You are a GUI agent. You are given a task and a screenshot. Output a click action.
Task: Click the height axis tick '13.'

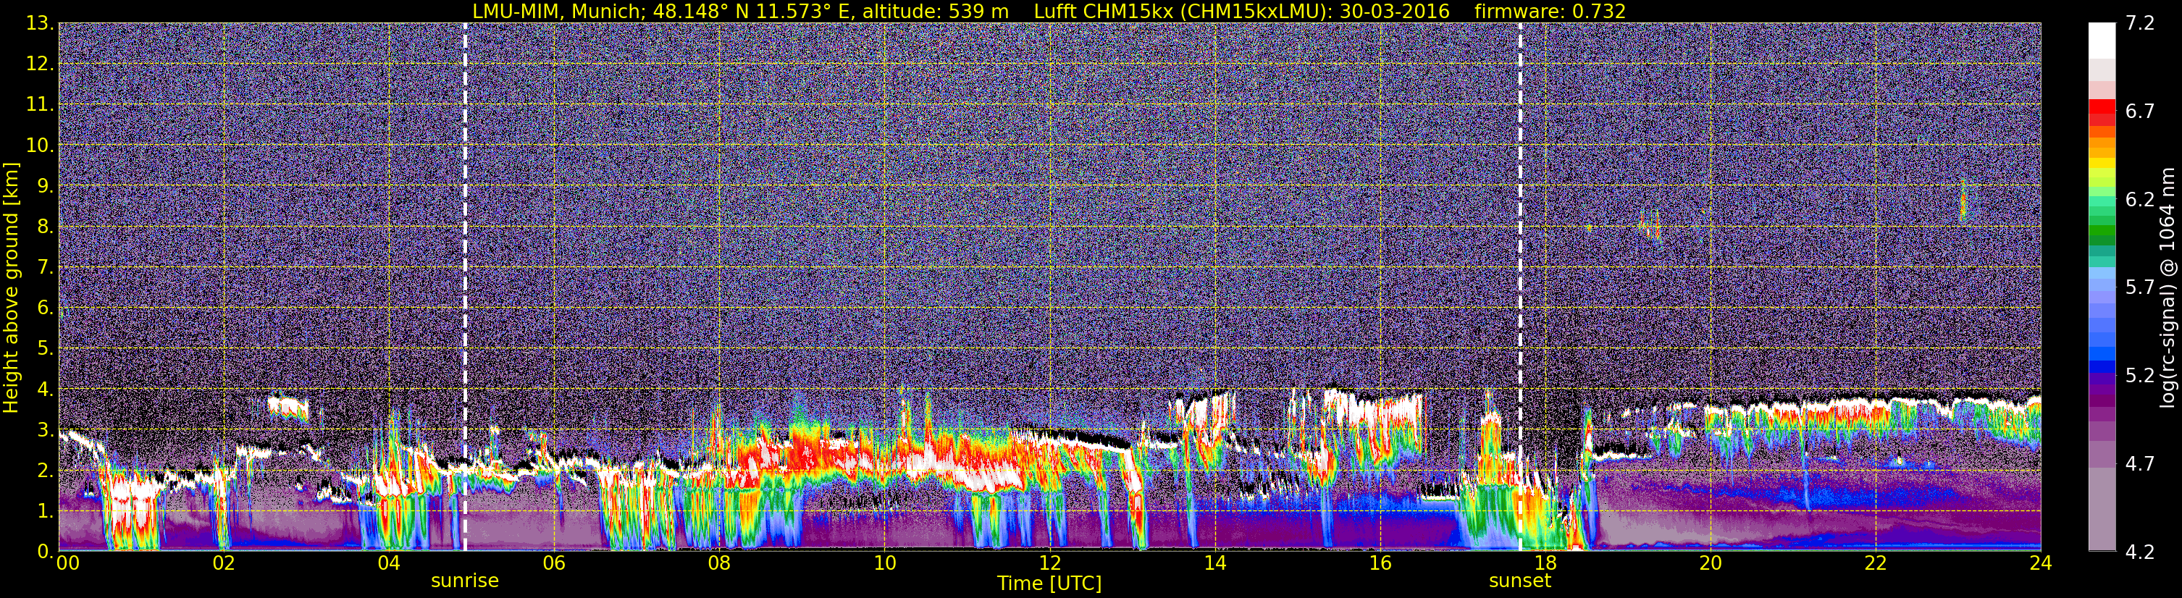[x=40, y=24]
